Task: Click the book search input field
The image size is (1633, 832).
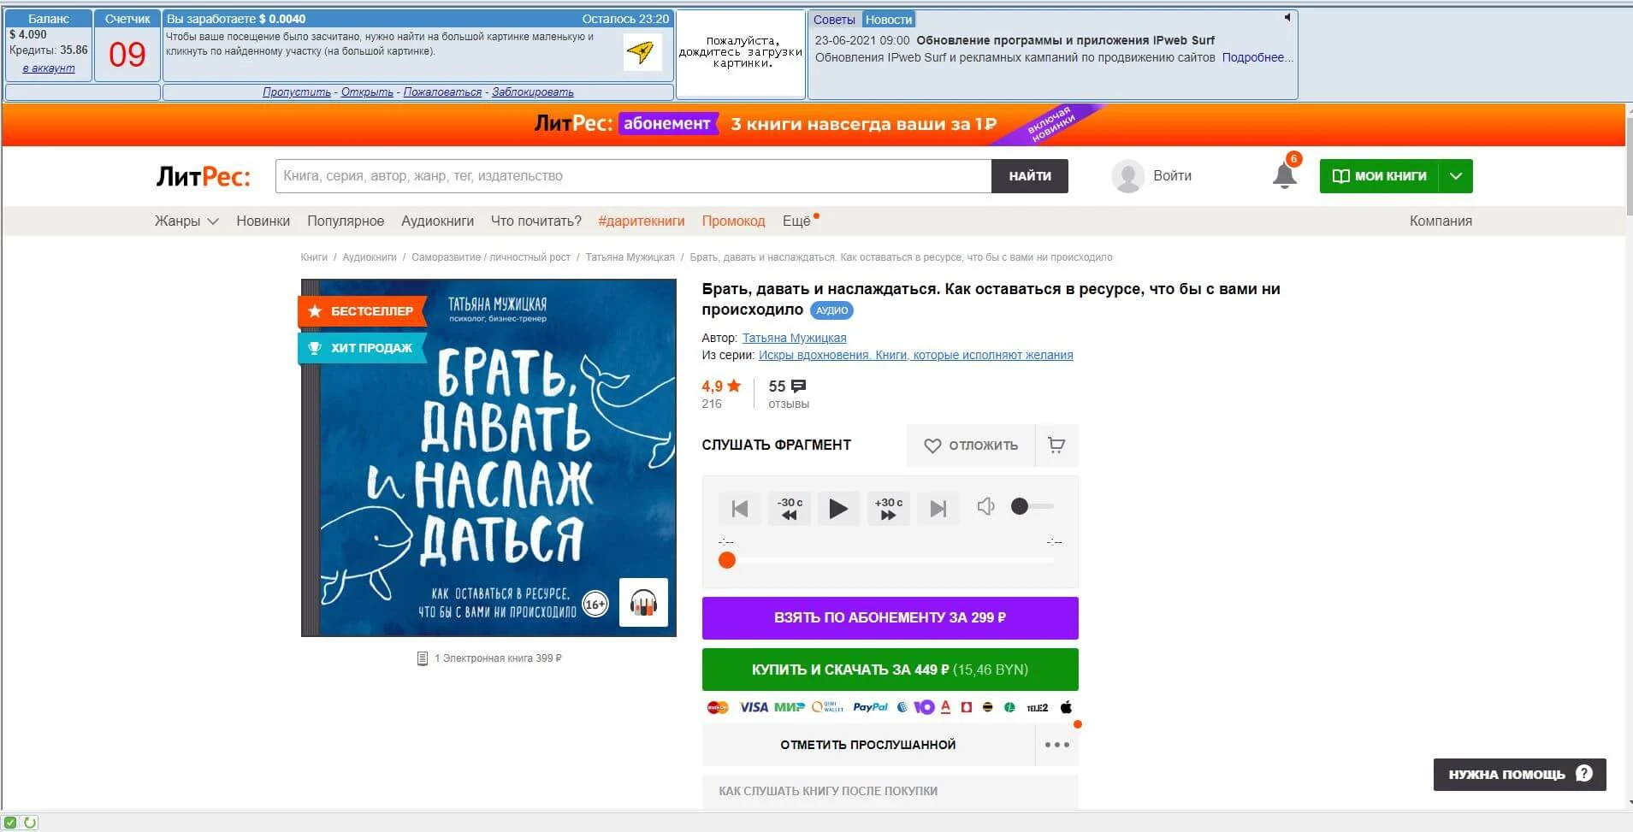Action: point(633,176)
